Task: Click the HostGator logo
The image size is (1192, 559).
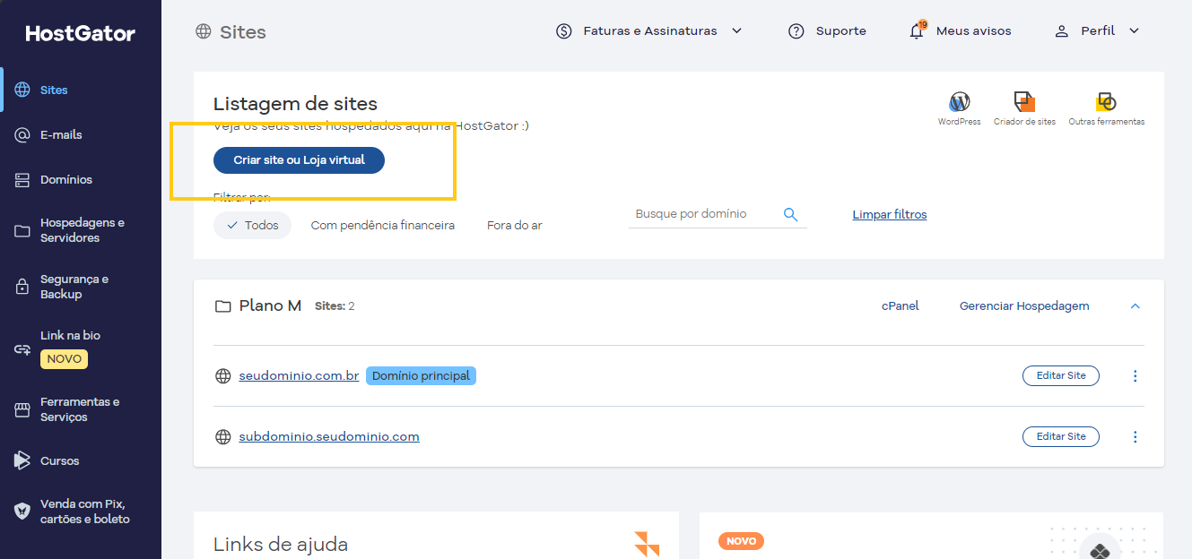Action: (x=80, y=33)
